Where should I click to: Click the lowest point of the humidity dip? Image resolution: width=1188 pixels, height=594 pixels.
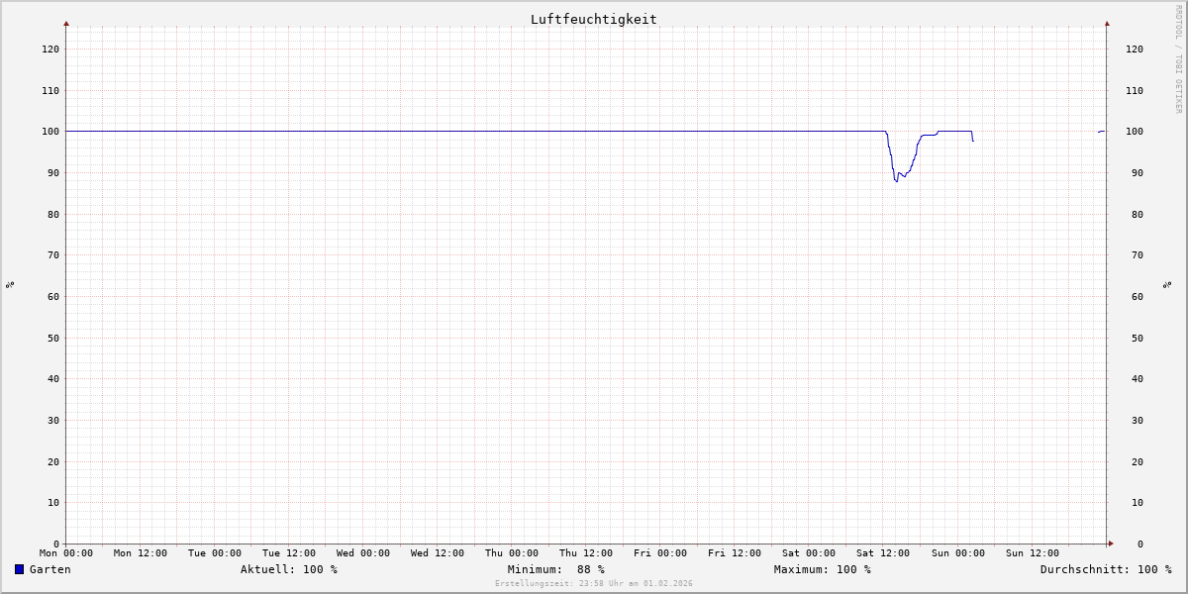click(x=896, y=180)
